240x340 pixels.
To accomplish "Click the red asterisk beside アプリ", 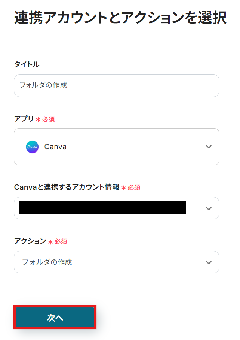I will click(x=38, y=120).
